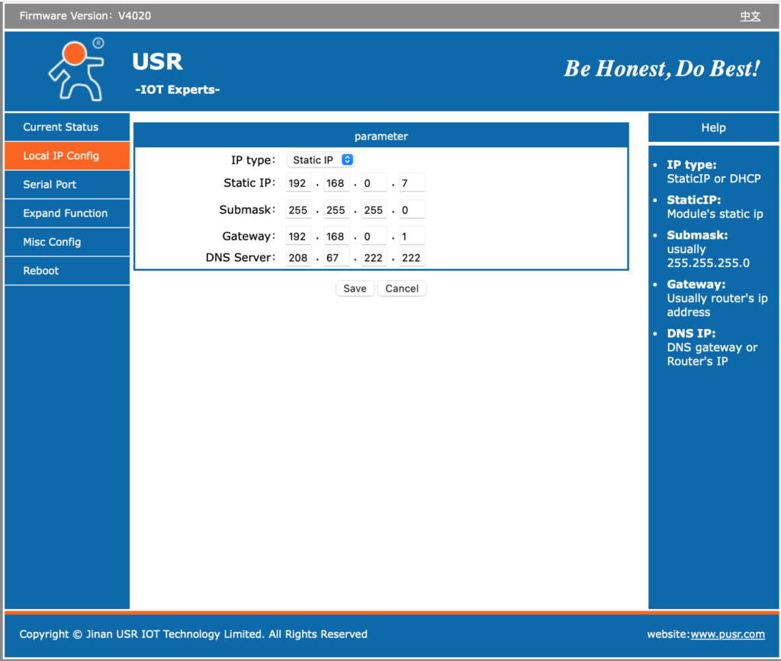Screen dimensions: 781x661
Task: Go to Serial Port settings
Action: click(x=50, y=185)
